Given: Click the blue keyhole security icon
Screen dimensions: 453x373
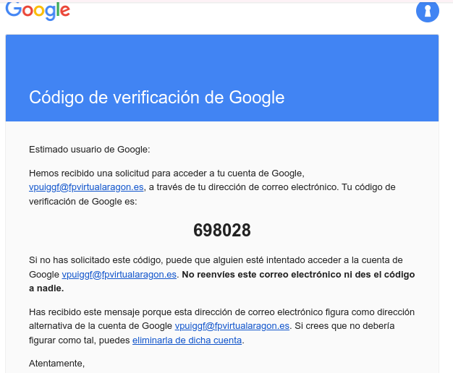Looking at the screenshot, I should point(427,12).
